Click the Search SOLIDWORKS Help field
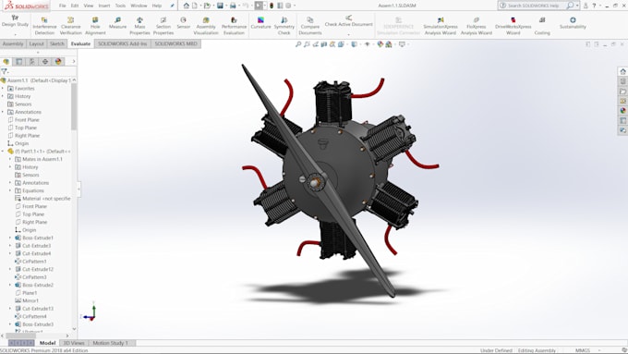This screenshot has height=354, width=628. tap(533, 6)
